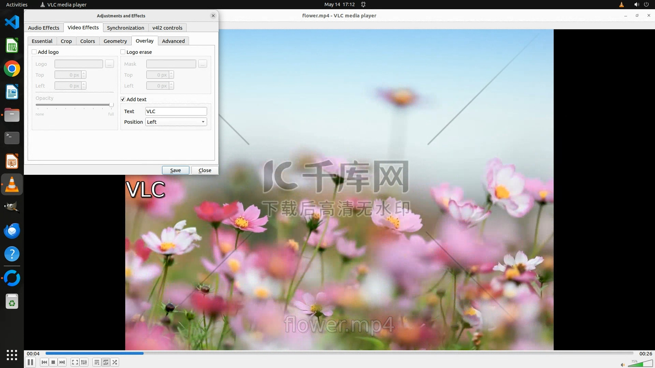Pause the video playback
The height and width of the screenshot is (368, 655).
[x=30, y=362]
